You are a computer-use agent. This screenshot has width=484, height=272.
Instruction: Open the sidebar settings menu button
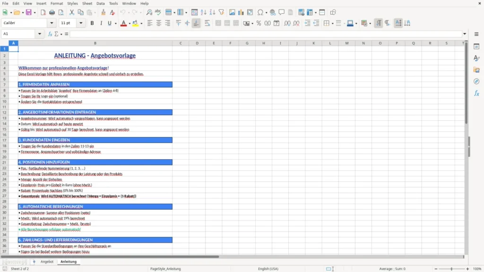tap(476, 34)
